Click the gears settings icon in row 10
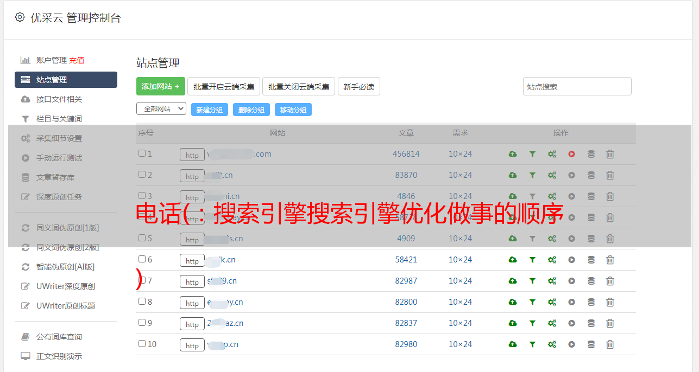The height and width of the screenshot is (372, 699). click(x=552, y=344)
